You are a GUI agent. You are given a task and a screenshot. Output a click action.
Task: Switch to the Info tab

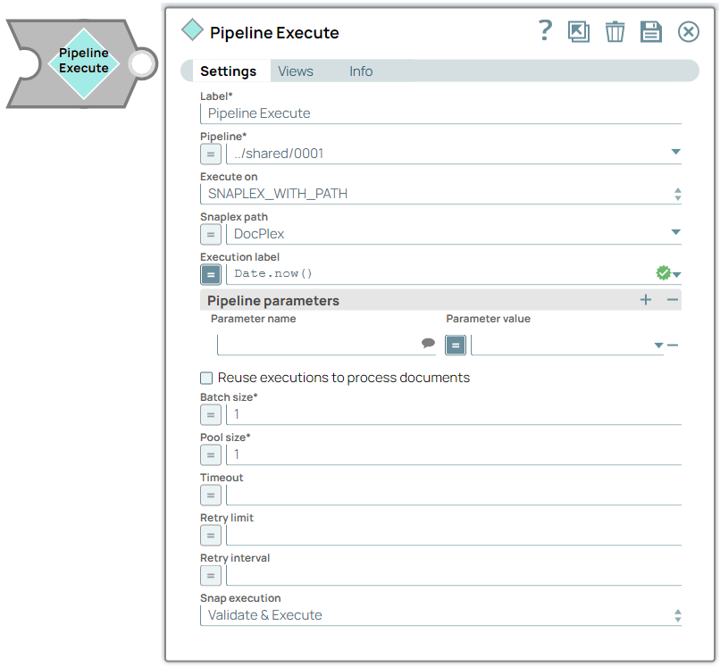click(x=361, y=71)
